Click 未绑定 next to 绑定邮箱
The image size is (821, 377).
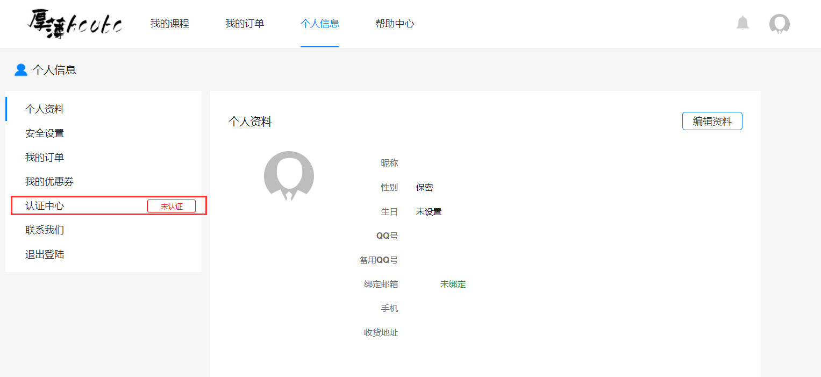pos(453,284)
